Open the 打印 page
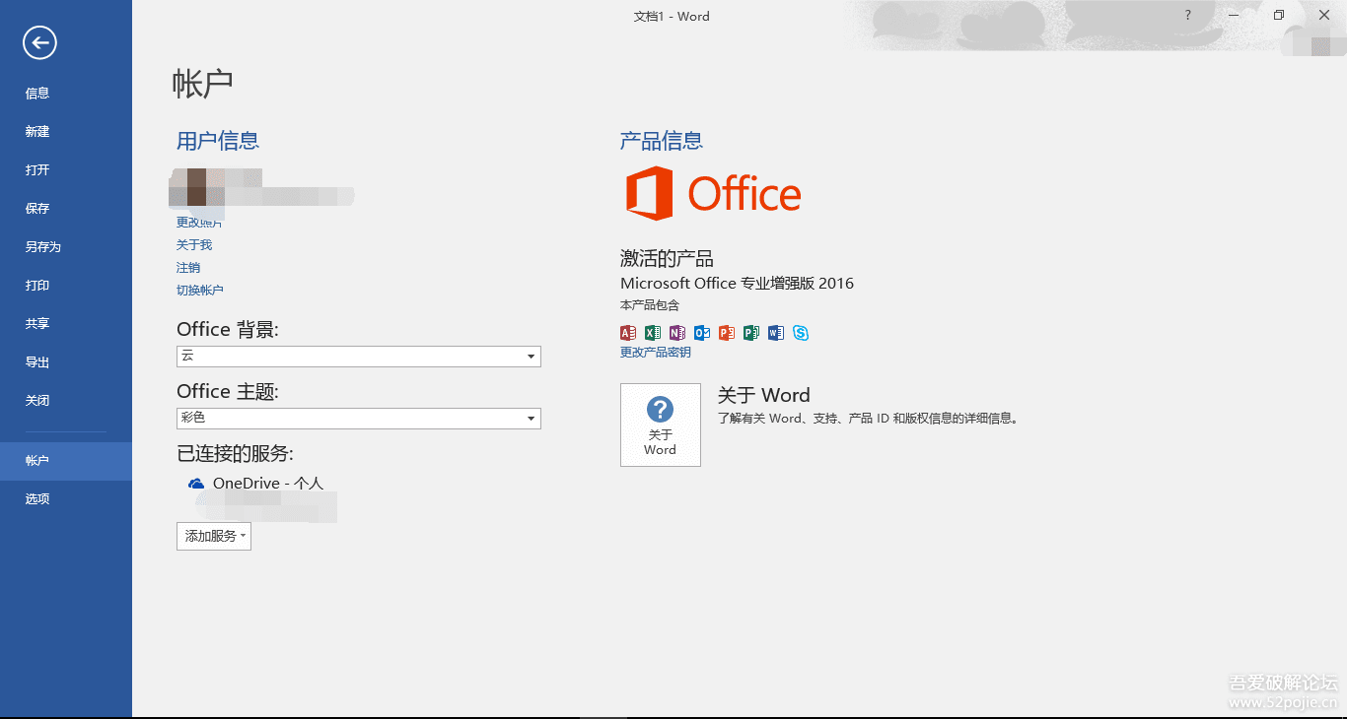Viewport: 1347px width, 719px height. tap(66, 286)
